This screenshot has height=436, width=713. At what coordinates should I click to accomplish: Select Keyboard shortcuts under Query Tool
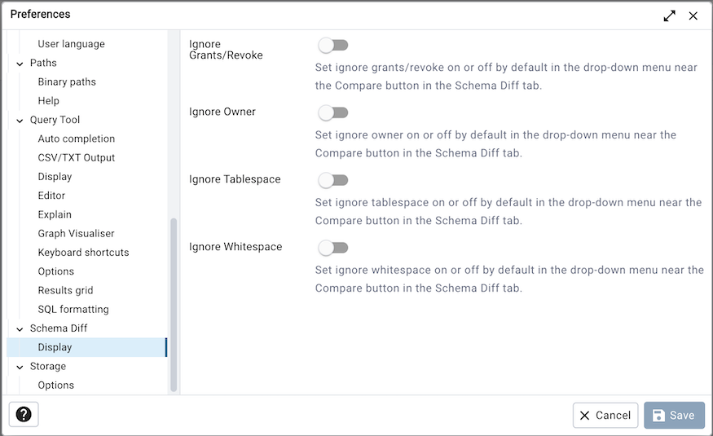coord(83,253)
